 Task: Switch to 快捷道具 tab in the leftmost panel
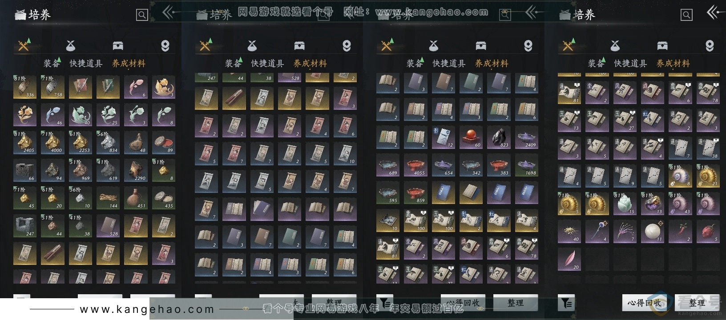click(86, 64)
